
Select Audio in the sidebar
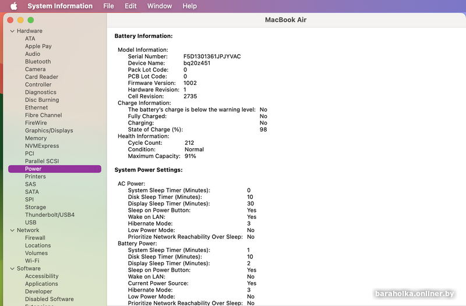33,54
